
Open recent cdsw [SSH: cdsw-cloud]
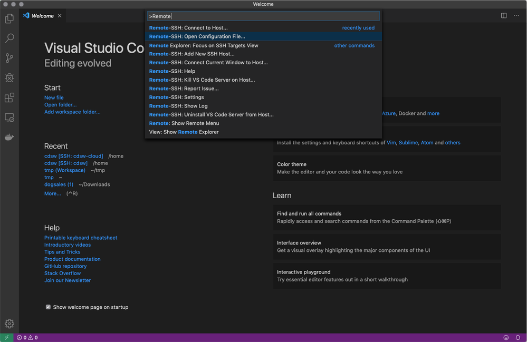coord(74,156)
